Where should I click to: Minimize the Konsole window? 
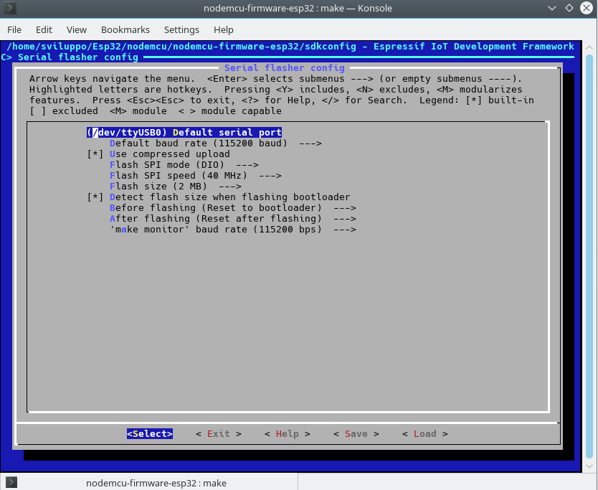(551, 9)
